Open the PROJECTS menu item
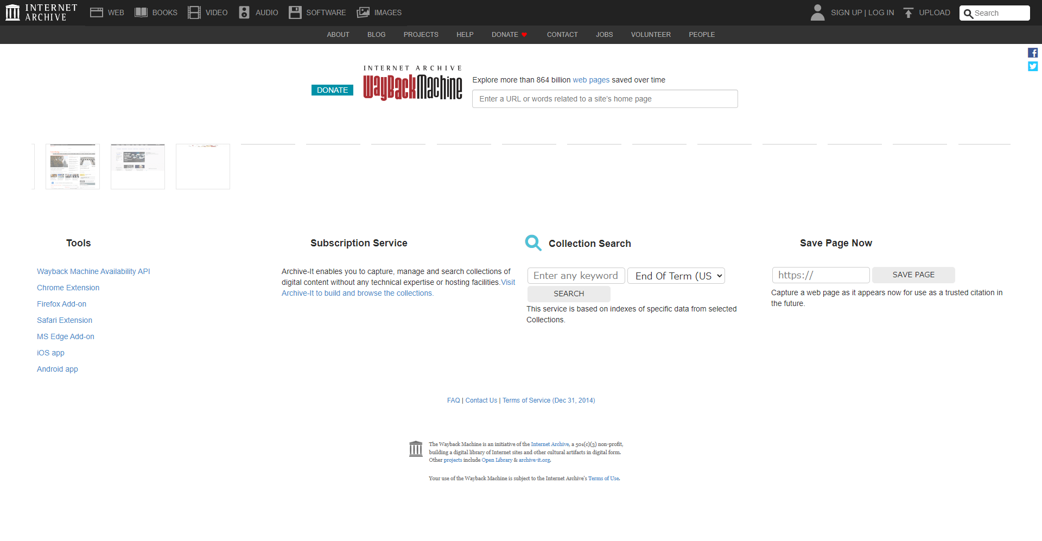 421,35
